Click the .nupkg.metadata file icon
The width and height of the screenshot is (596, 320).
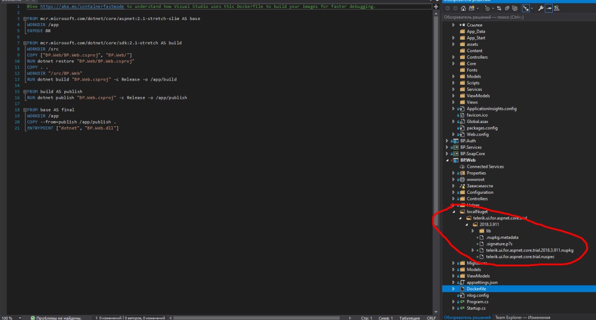point(482,237)
